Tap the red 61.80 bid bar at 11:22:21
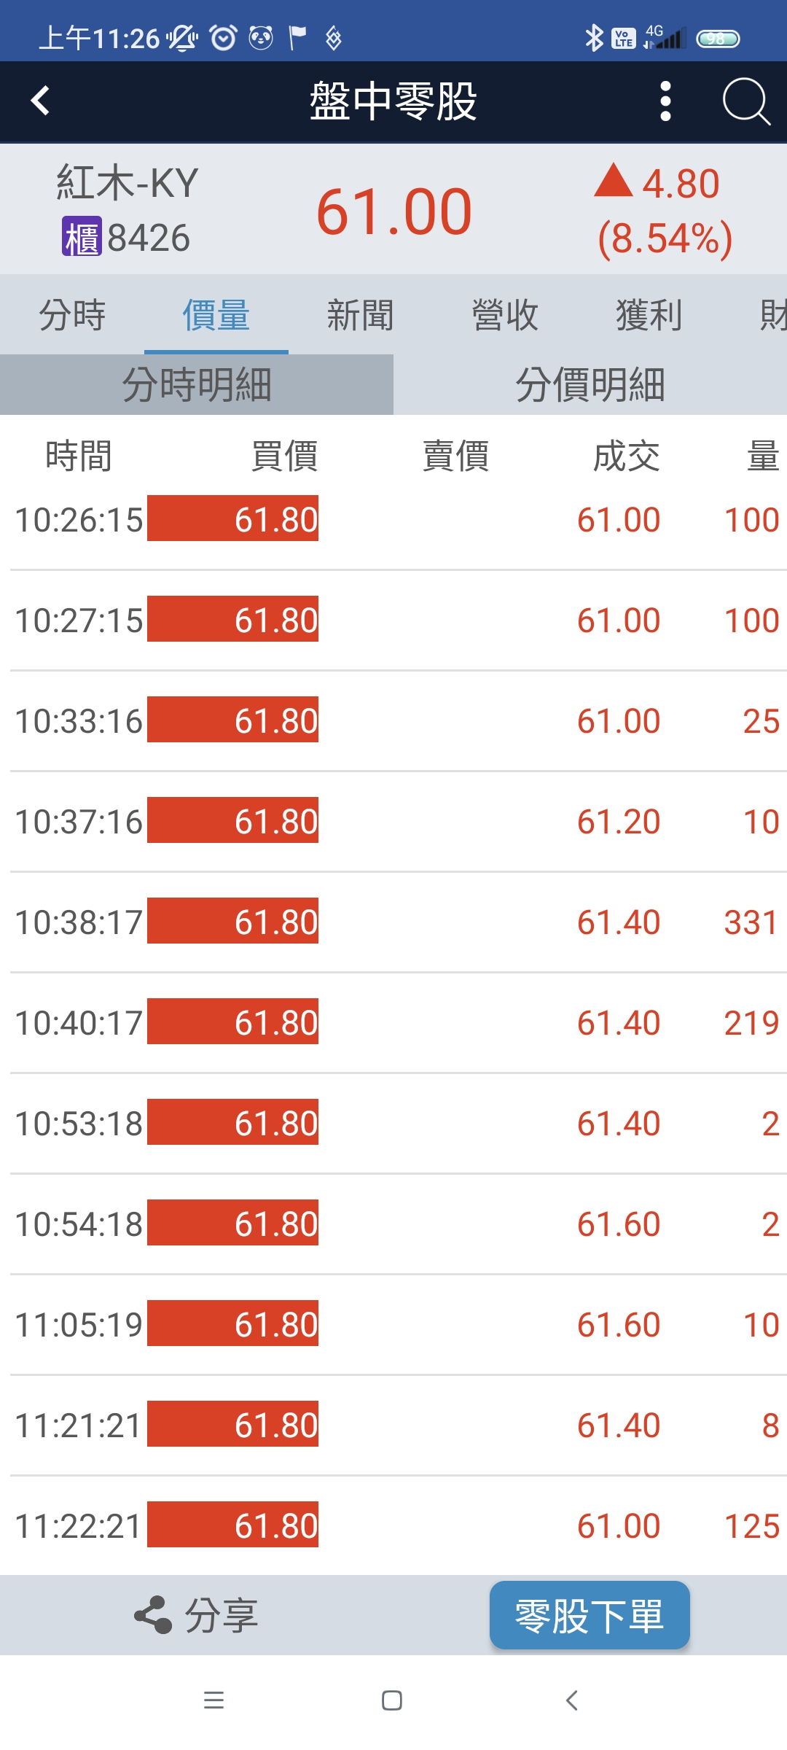The width and height of the screenshot is (787, 1750). click(233, 1525)
